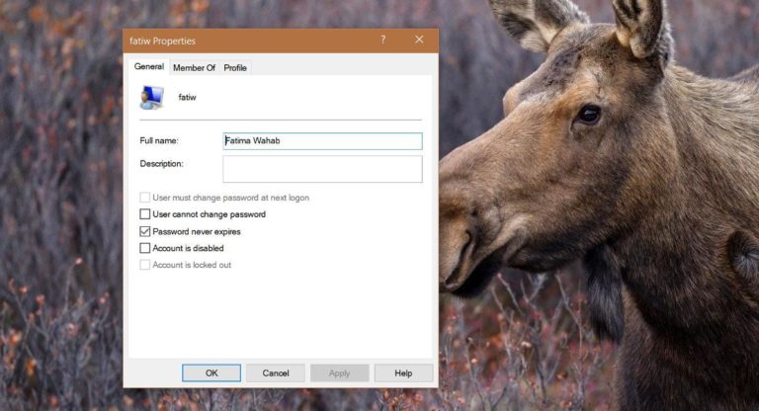Click the Full name label
The width and height of the screenshot is (759, 411).
coord(159,141)
